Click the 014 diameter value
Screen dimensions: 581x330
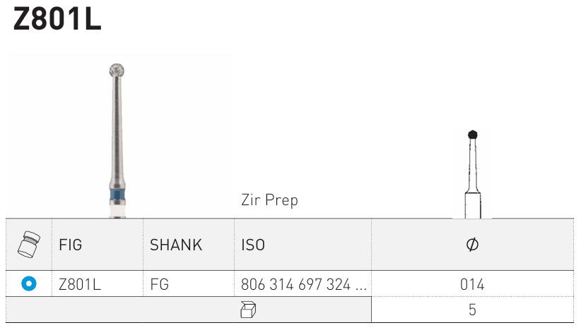(472, 285)
